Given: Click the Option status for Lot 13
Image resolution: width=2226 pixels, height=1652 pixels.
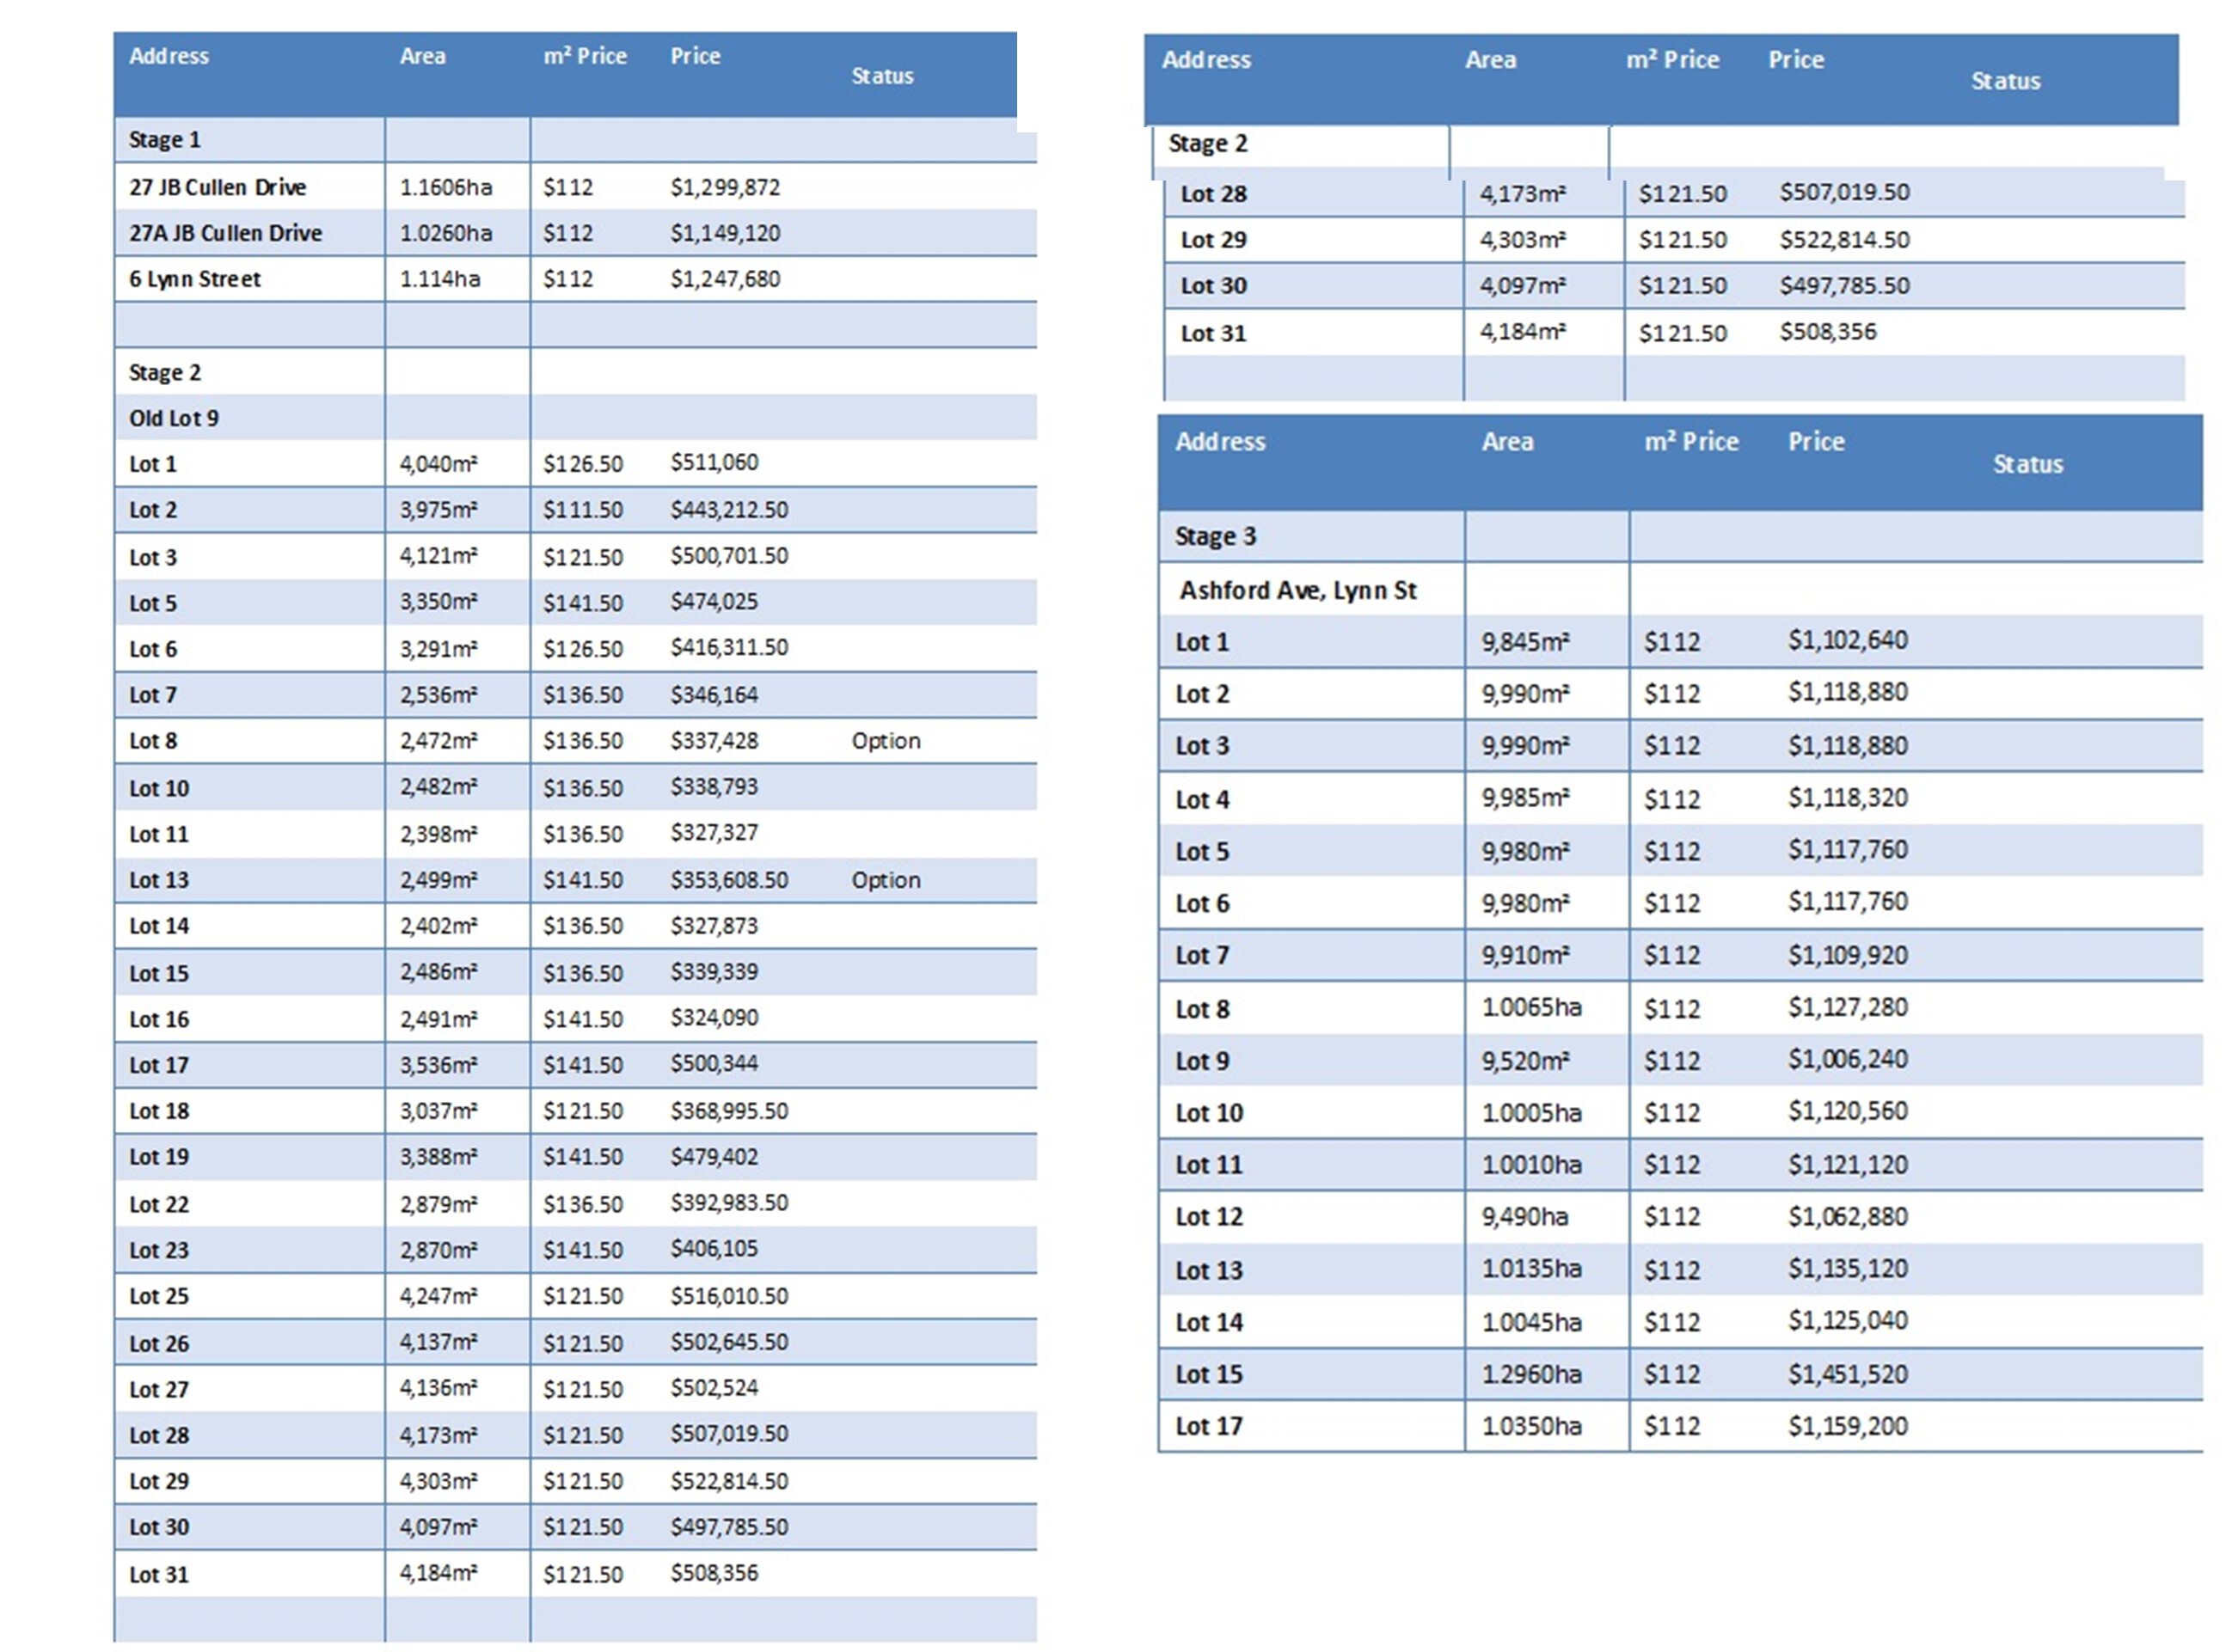Looking at the screenshot, I should pos(886,880).
